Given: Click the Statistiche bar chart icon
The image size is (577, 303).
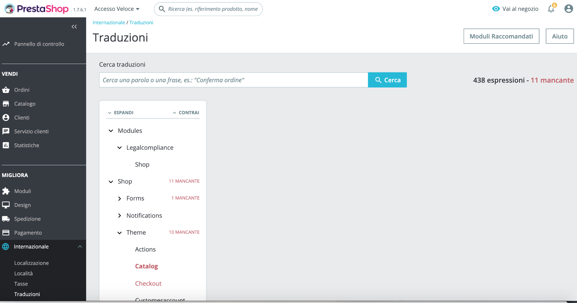Looking at the screenshot, I should (6, 145).
